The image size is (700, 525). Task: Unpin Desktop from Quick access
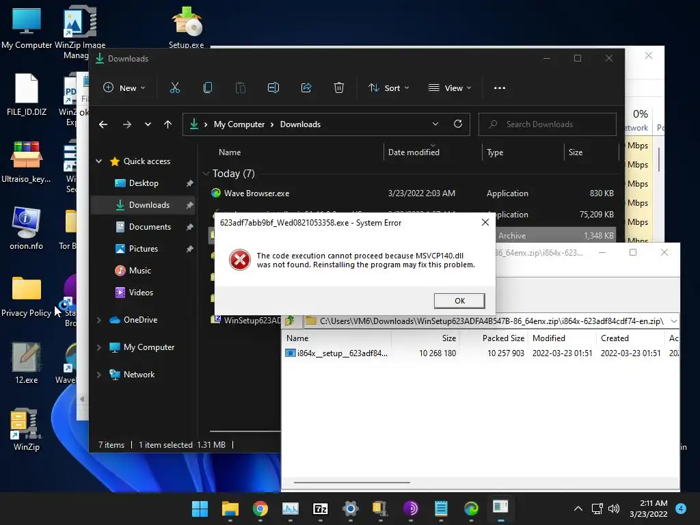click(x=189, y=183)
